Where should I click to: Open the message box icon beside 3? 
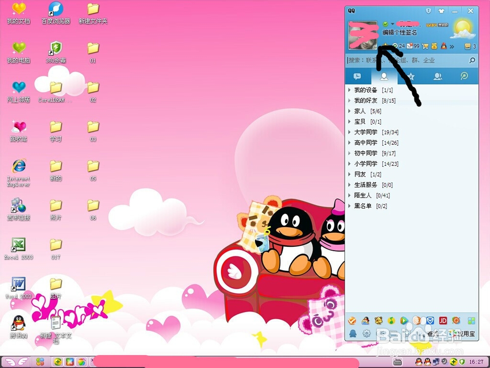pos(467,46)
